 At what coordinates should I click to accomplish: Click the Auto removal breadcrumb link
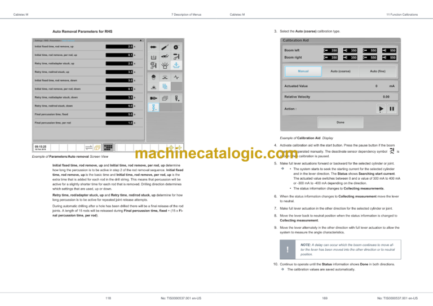point(68,41)
